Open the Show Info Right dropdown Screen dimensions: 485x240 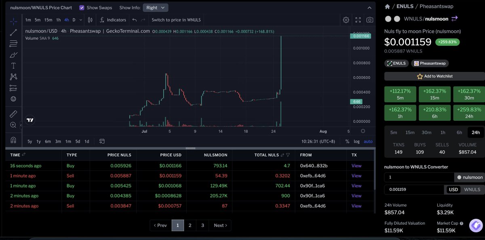coord(156,8)
